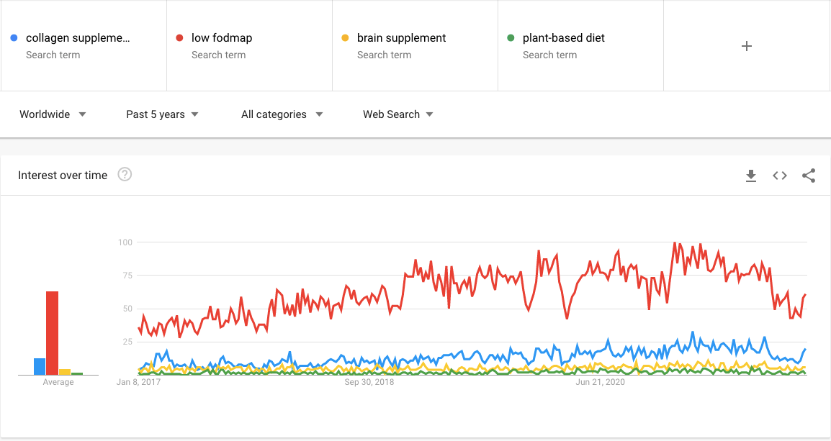Open the embed code icon
Screen dimensions: 831x441
780,176
